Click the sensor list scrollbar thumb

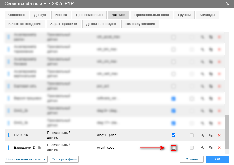pyautogui.click(x=227, y=131)
